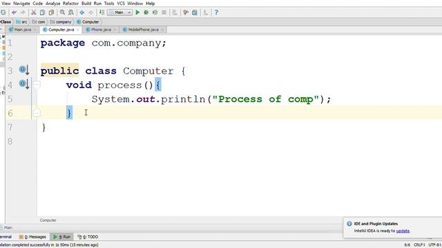Close the MobilePhone.java tab
This screenshot has height=248, width=442.
(162, 30)
